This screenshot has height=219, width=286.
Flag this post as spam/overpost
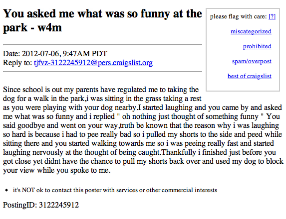point(252,61)
